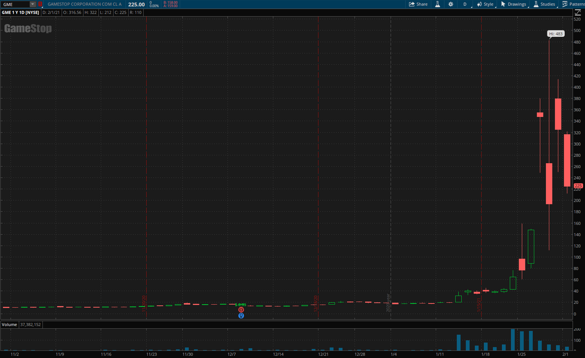Click the R: 110 range value
The height and width of the screenshot is (358, 585).
(136, 12)
